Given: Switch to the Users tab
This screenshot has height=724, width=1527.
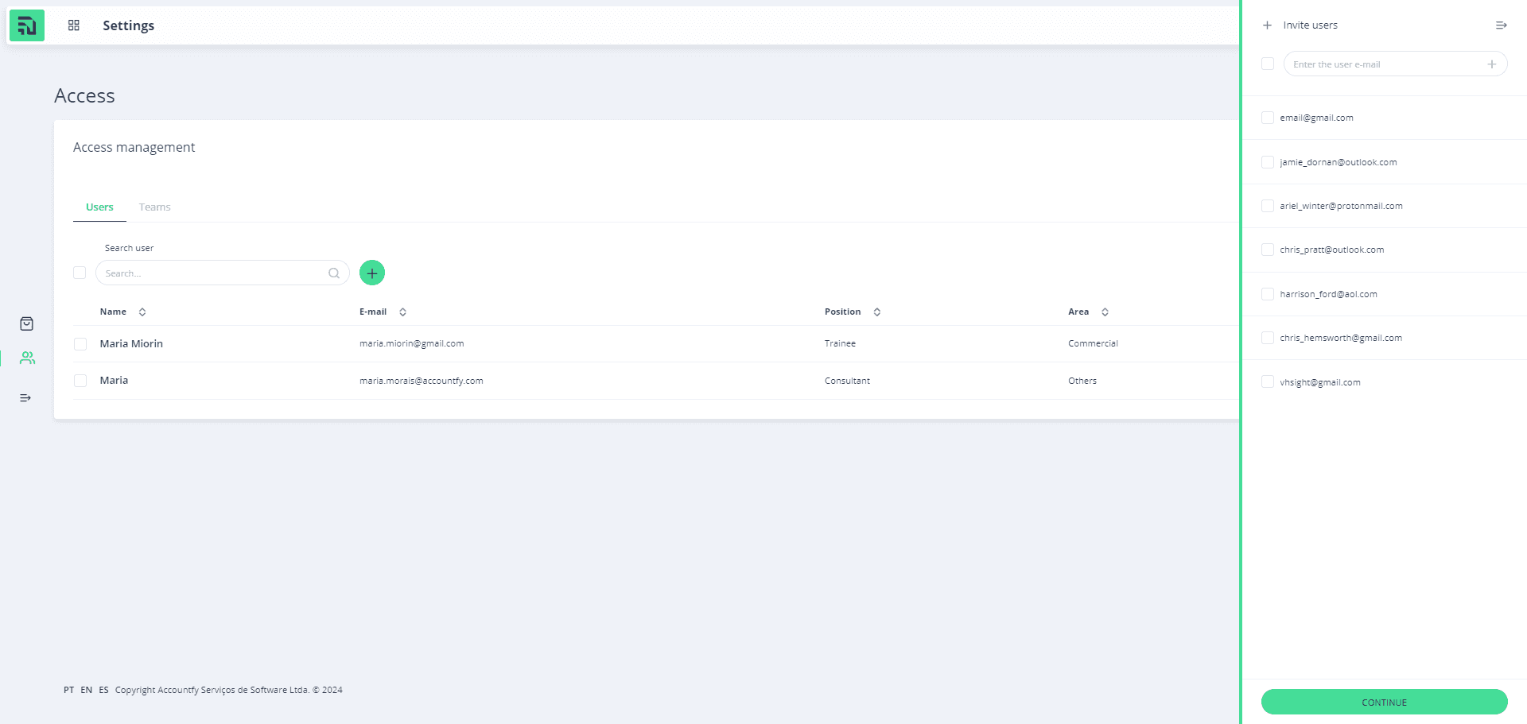Looking at the screenshot, I should tap(99, 207).
